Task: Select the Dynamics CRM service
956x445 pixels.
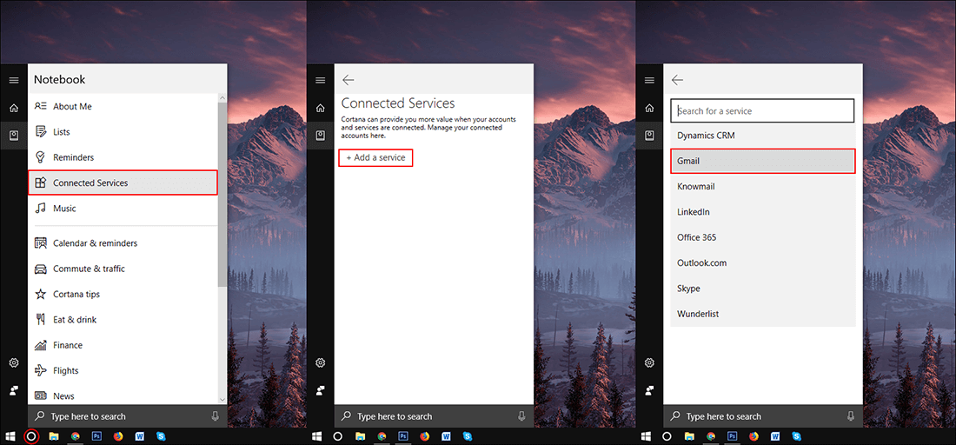Action: point(763,136)
